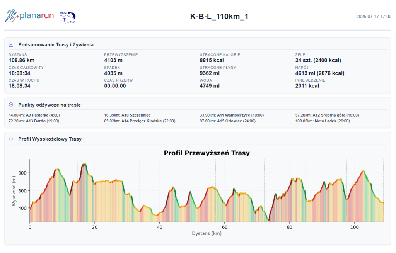Click the elevation peak near 103 km
The height and width of the screenshot is (253, 396).
364,171
